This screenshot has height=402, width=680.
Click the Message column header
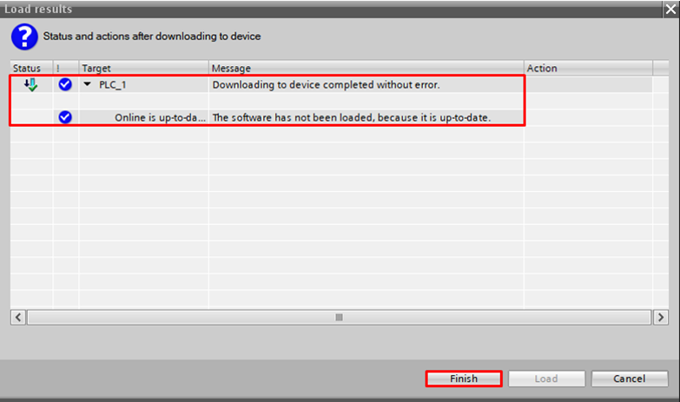[x=231, y=68]
